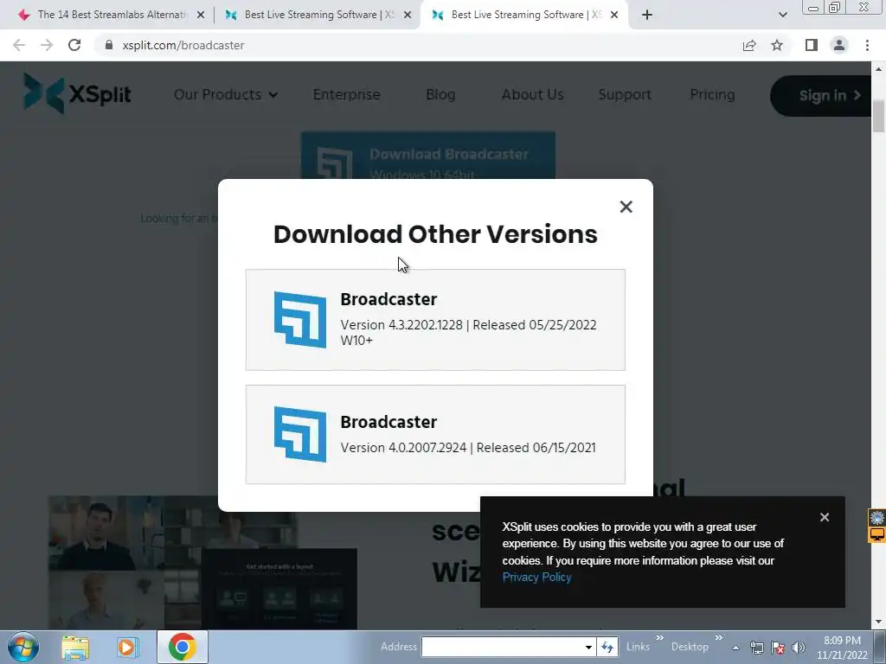The width and height of the screenshot is (886, 664).
Task: Open the Pricing page
Action: 712,94
